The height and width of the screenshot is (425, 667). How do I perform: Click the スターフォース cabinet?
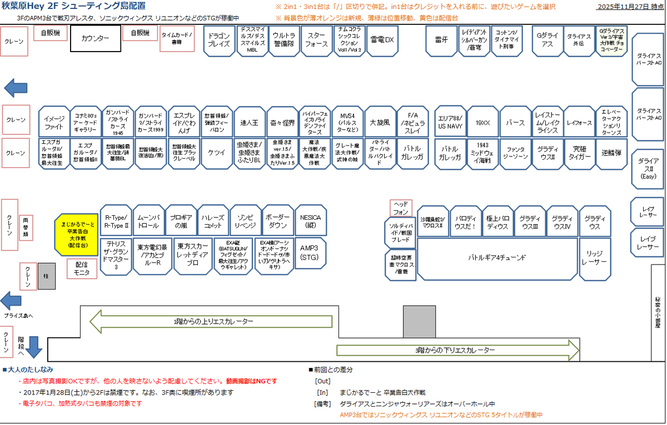point(317,41)
